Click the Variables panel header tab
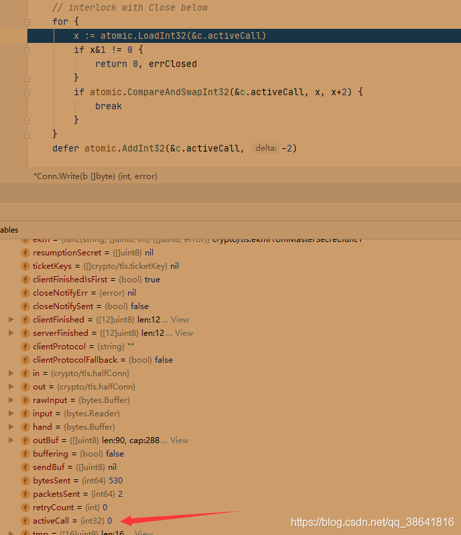 pyautogui.click(x=9, y=230)
